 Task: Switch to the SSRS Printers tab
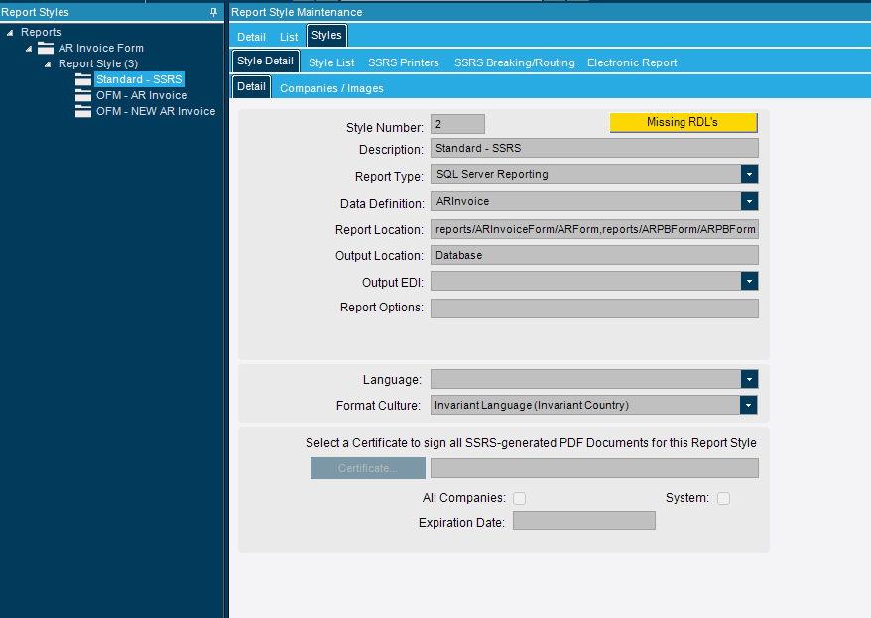[403, 62]
